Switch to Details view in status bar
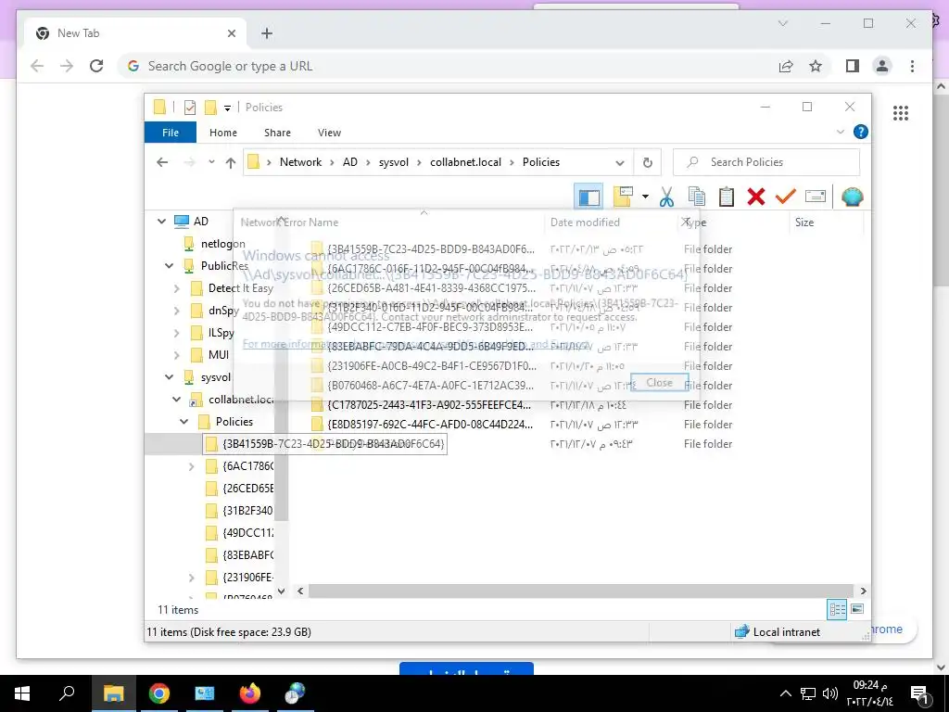949x712 pixels. point(837,609)
